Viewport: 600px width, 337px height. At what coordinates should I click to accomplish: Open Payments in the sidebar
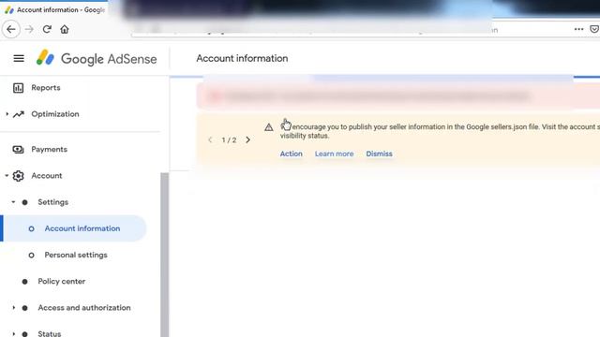click(50, 150)
